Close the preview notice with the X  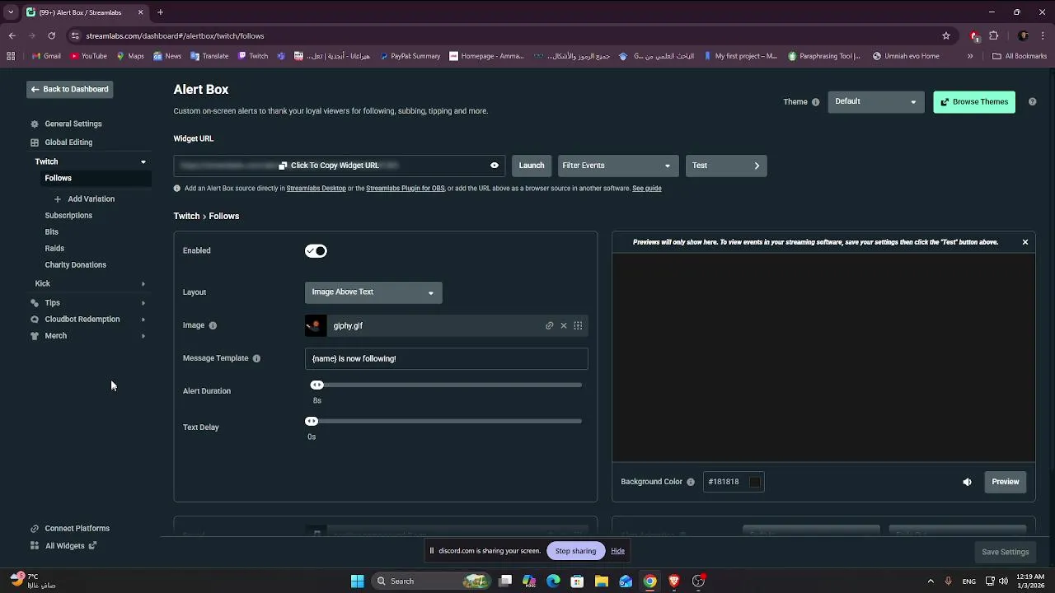(x=1025, y=242)
